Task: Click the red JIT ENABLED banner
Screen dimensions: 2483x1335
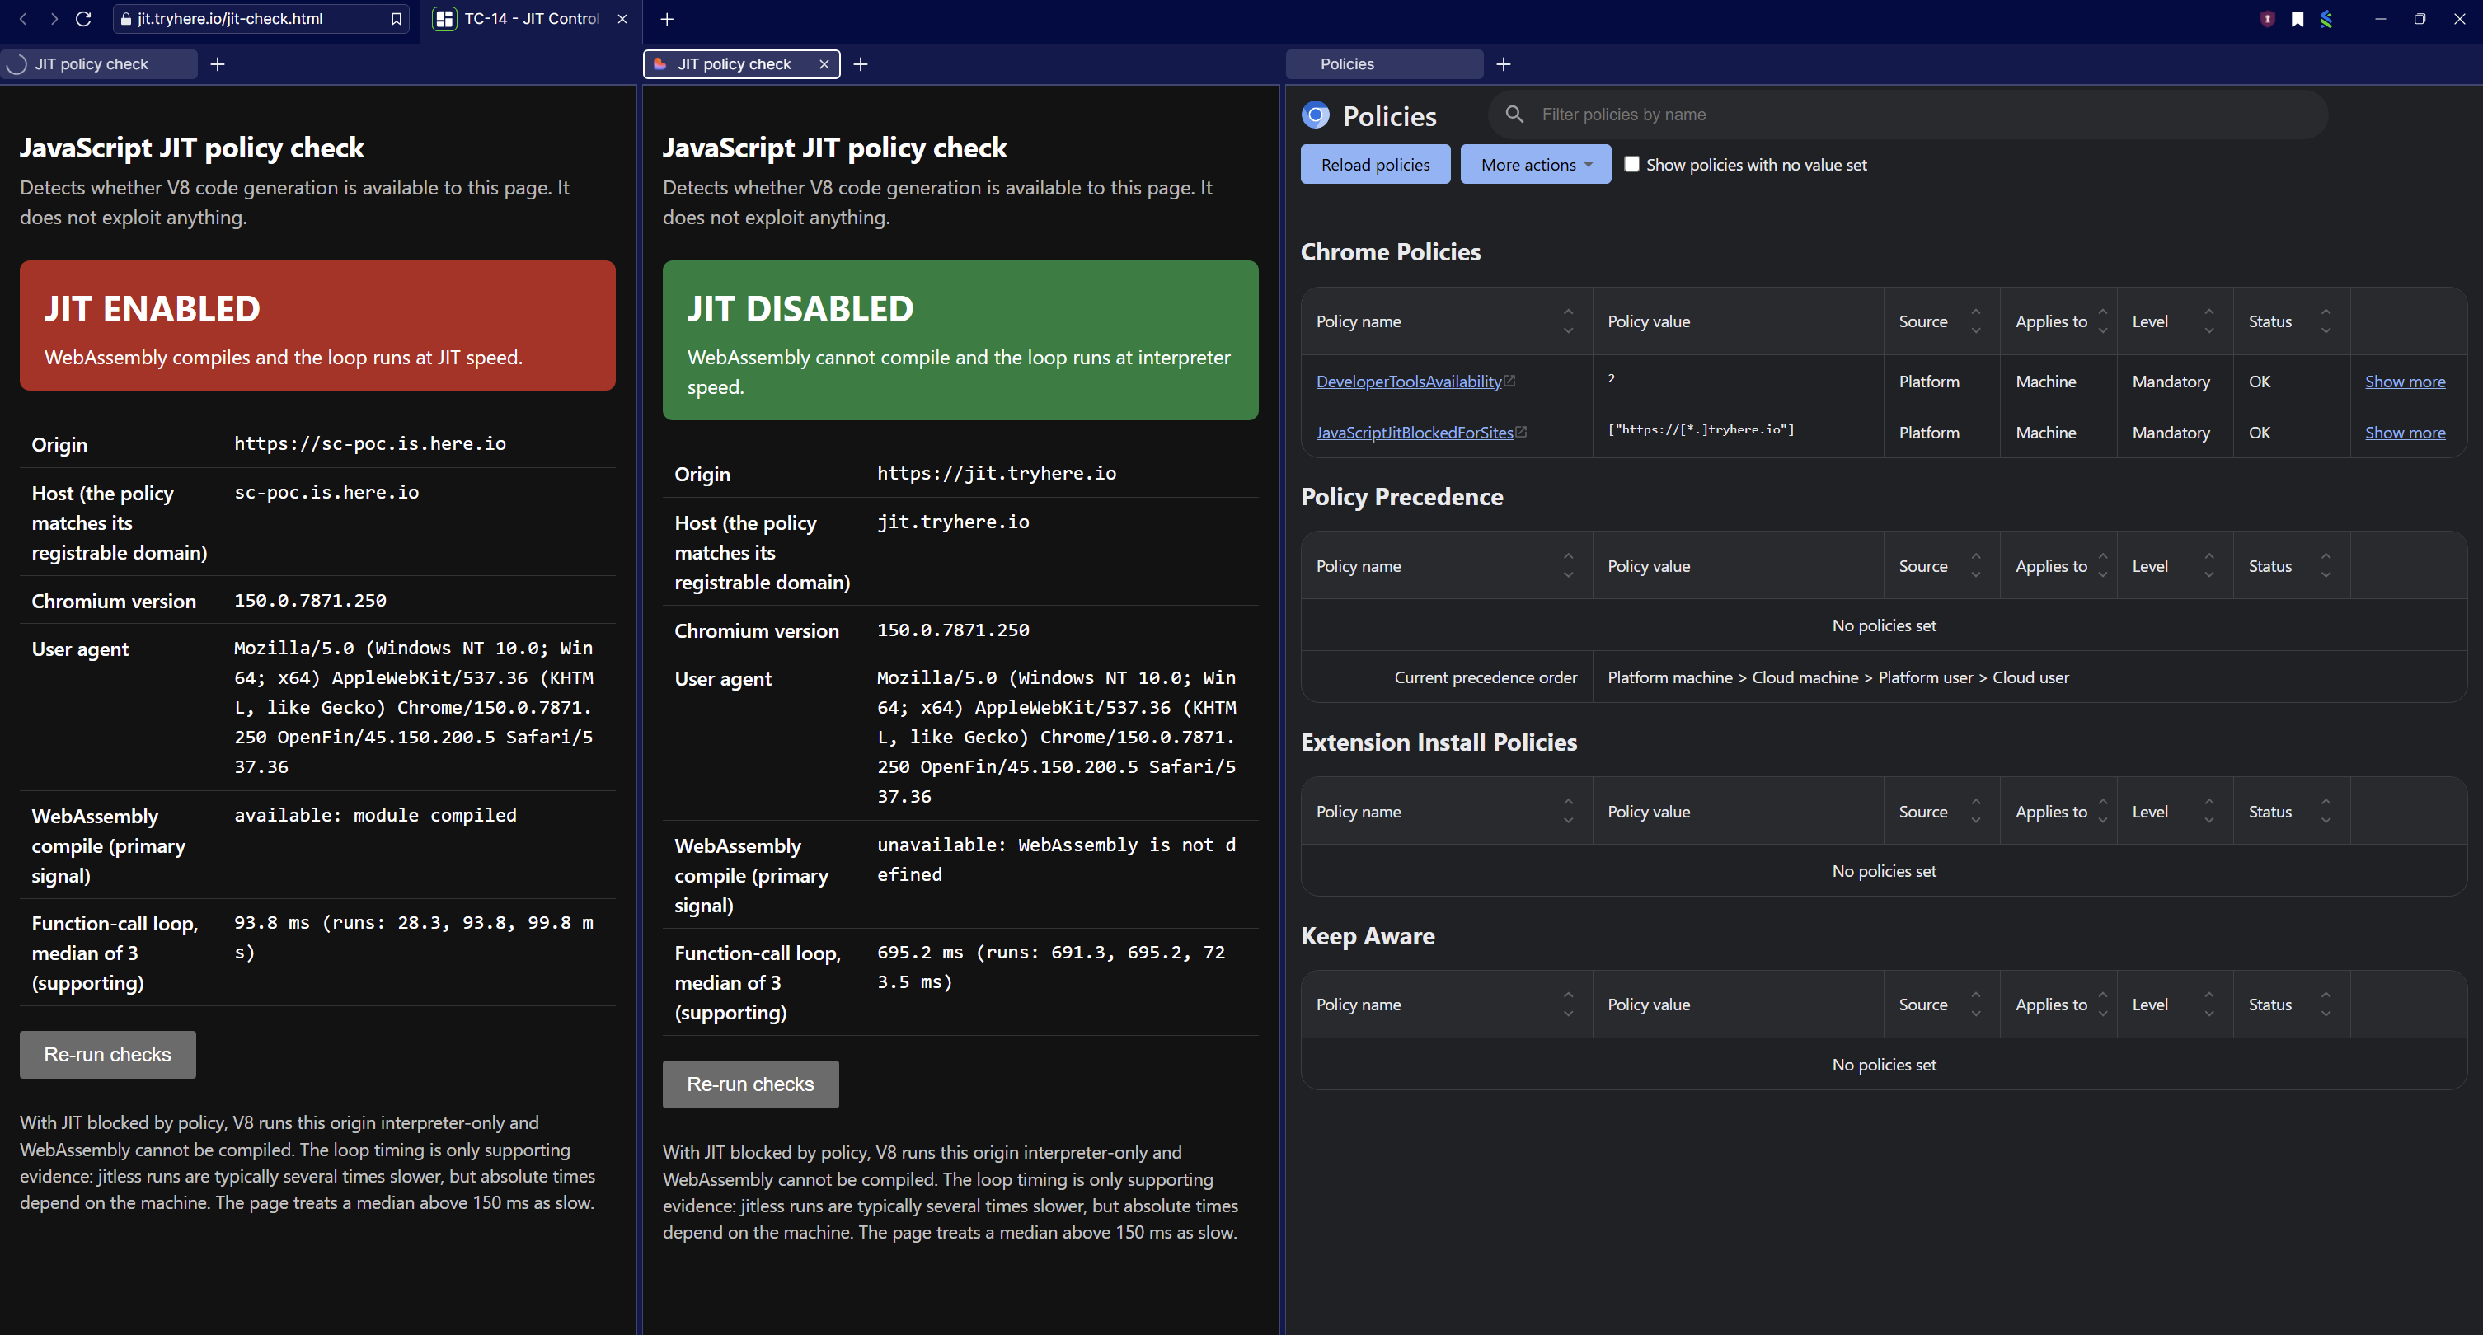Action: coord(317,325)
